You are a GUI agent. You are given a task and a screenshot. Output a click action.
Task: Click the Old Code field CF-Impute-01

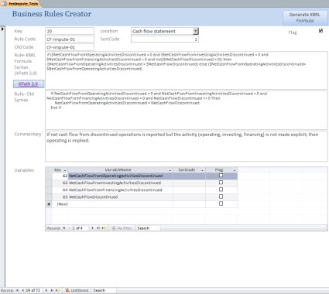tap(70, 47)
